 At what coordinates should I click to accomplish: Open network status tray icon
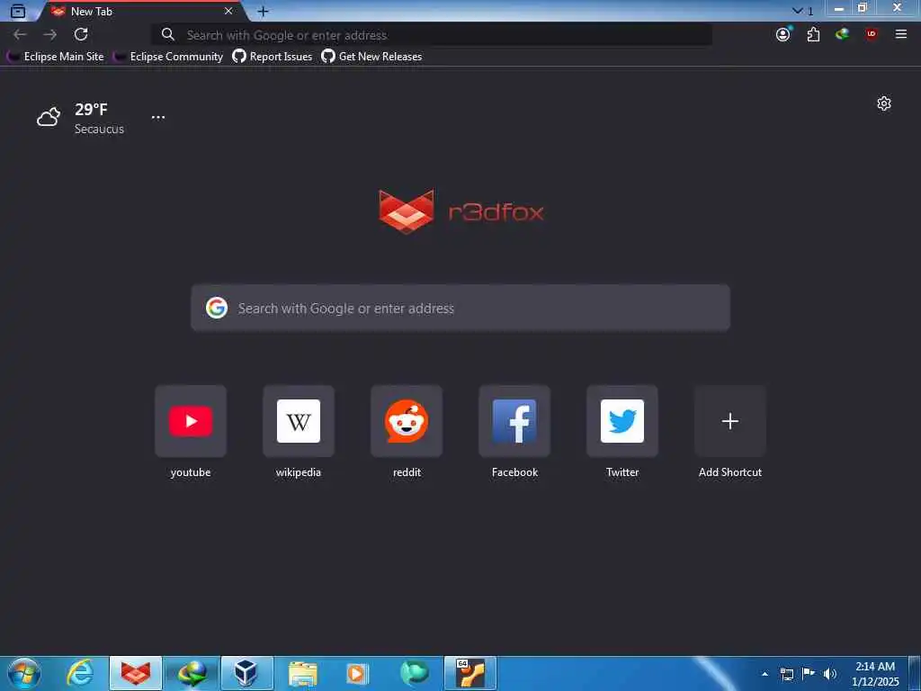pyautogui.click(x=787, y=674)
